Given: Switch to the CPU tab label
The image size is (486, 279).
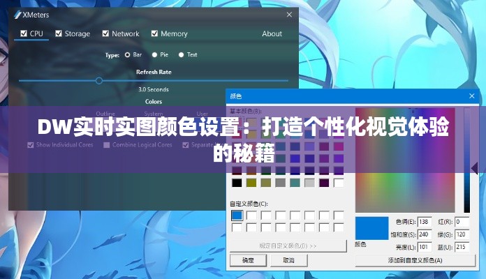Looking at the screenshot, I should click(36, 33).
